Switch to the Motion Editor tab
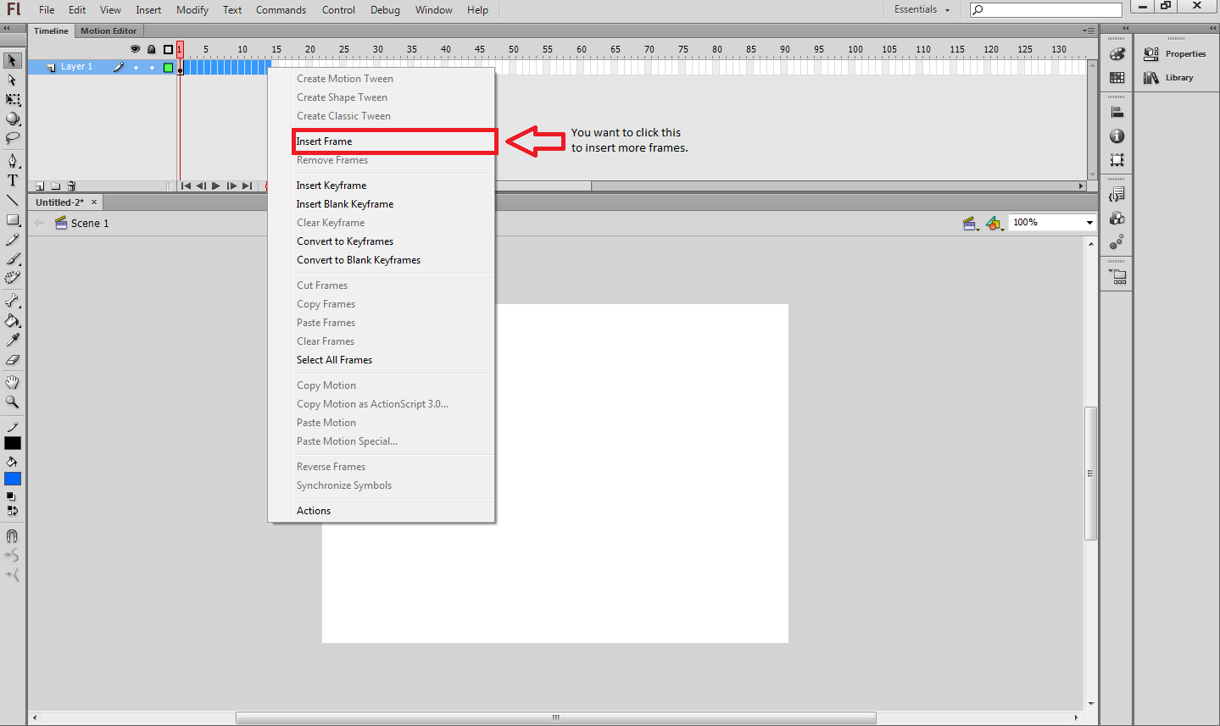This screenshot has height=726, width=1220. click(x=108, y=30)
